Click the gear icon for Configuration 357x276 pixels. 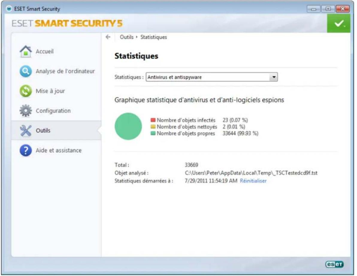[x=25, y=111]
